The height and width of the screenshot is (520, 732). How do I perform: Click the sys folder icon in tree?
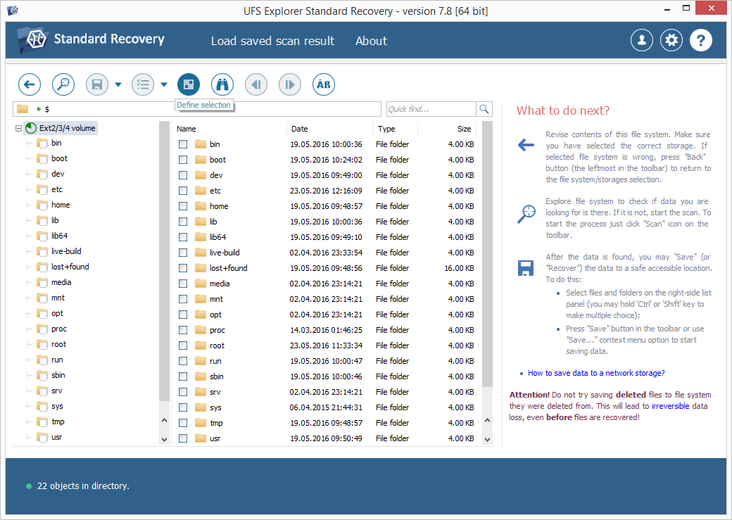[42, 406]
